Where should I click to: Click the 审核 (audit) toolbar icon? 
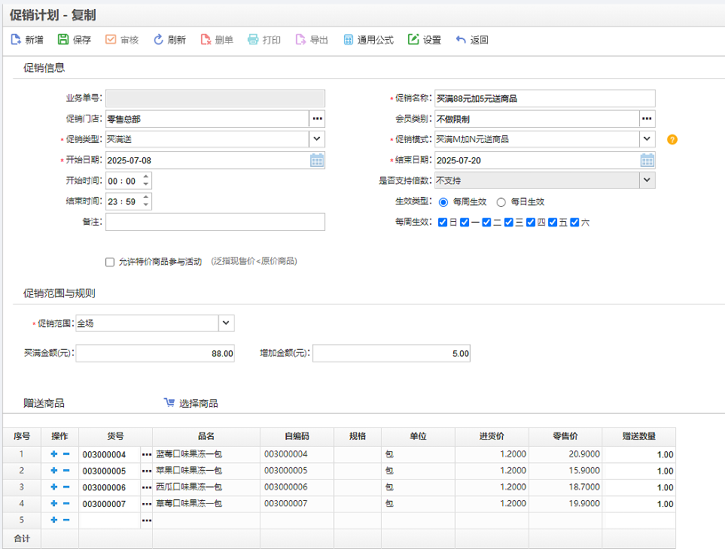point(111,40)
